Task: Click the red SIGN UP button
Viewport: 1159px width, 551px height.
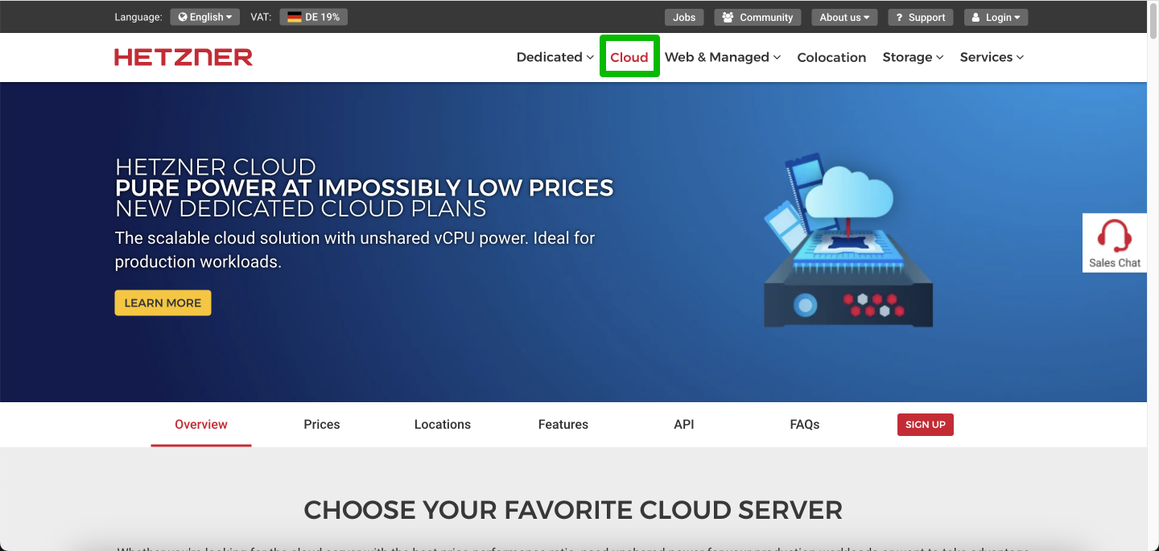Action: click(926, 425)
